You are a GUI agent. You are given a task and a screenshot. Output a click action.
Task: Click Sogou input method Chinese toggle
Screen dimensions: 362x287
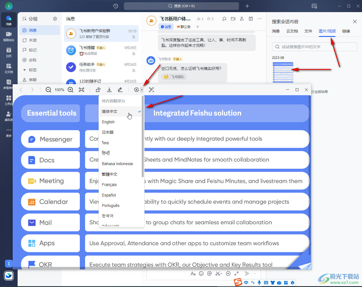click(246, 283)
